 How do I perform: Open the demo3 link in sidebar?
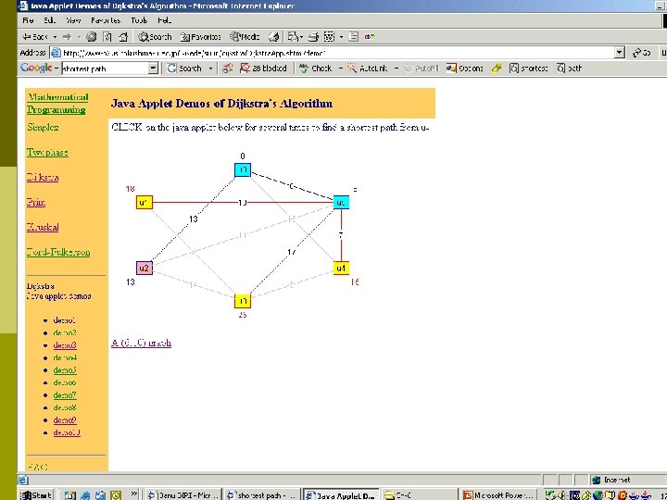coord(65,345)
